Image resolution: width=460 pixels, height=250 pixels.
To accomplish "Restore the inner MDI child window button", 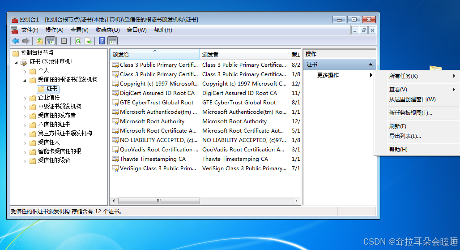I will (364, 30).
